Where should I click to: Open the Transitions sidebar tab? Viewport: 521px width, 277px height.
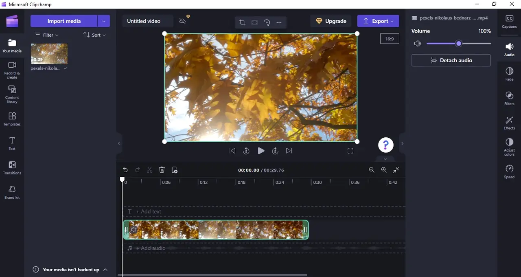12,168
